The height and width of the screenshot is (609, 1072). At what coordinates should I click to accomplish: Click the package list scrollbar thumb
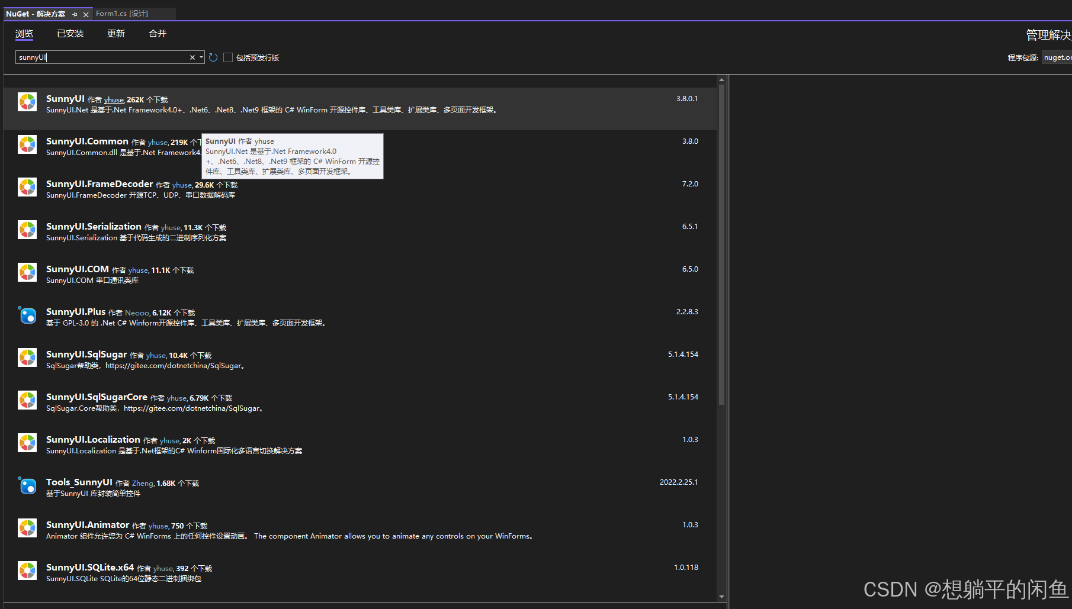click(721, 245)
